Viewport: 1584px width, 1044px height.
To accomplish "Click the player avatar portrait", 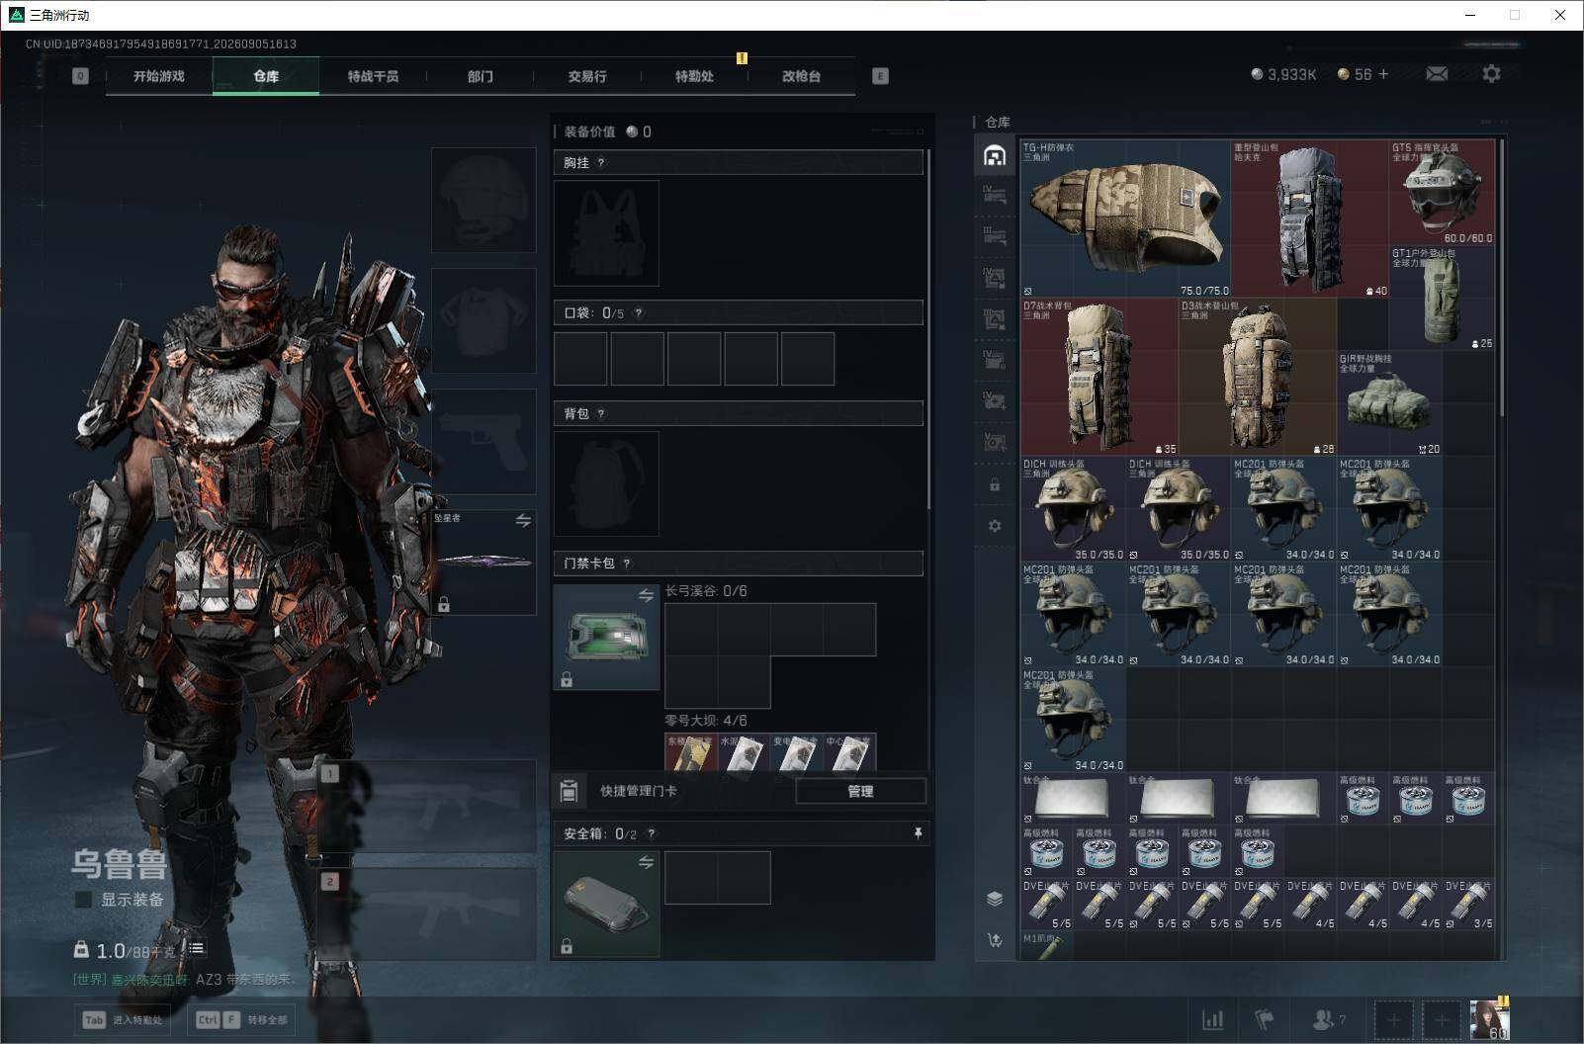I will 1489,1019.
